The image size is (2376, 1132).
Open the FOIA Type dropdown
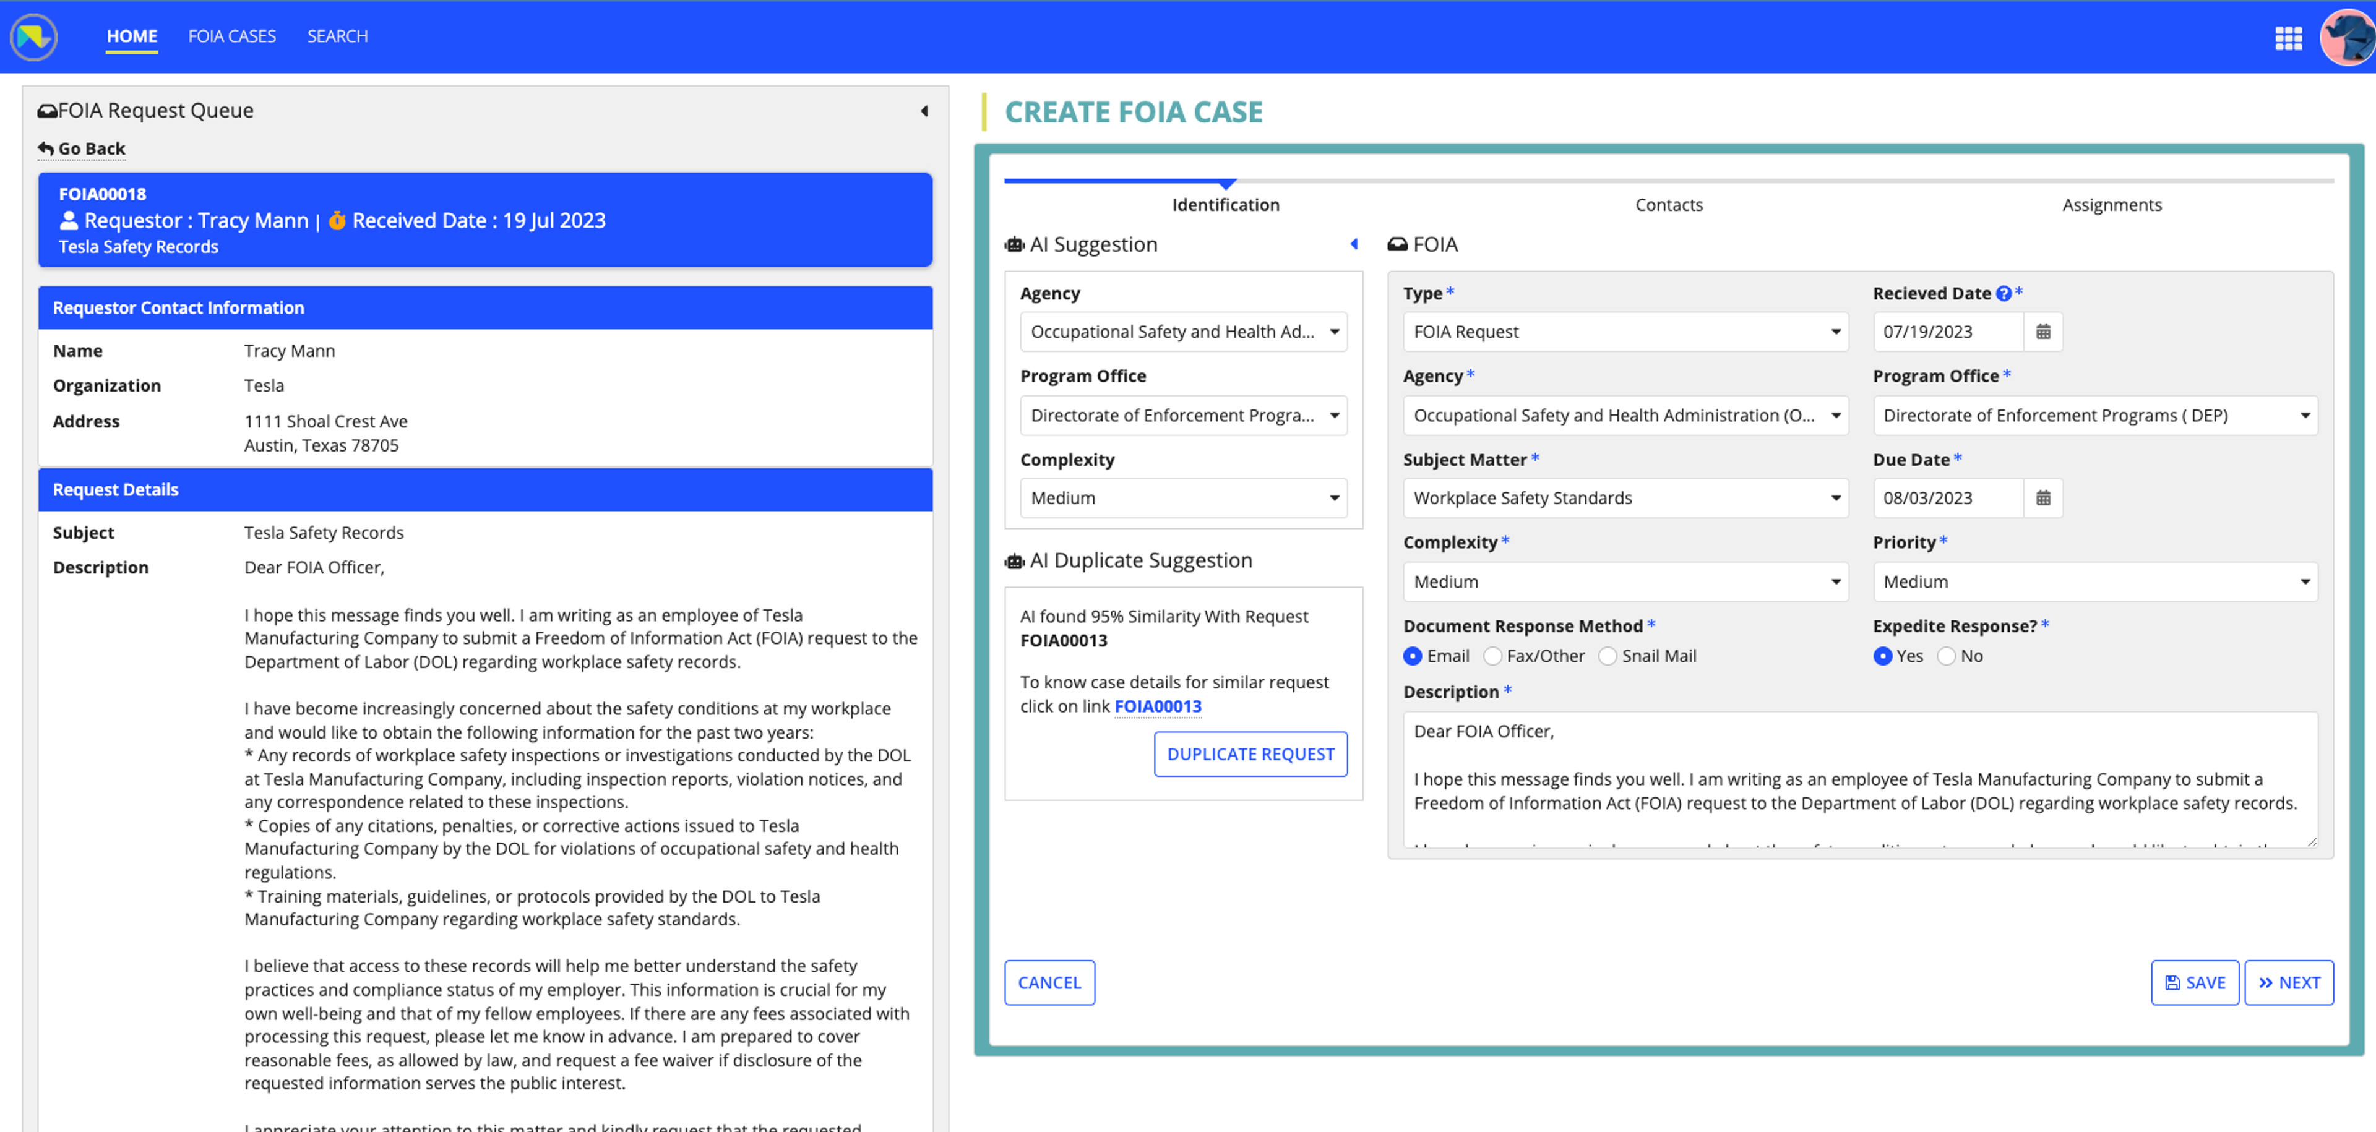[x=1625, y=332]
